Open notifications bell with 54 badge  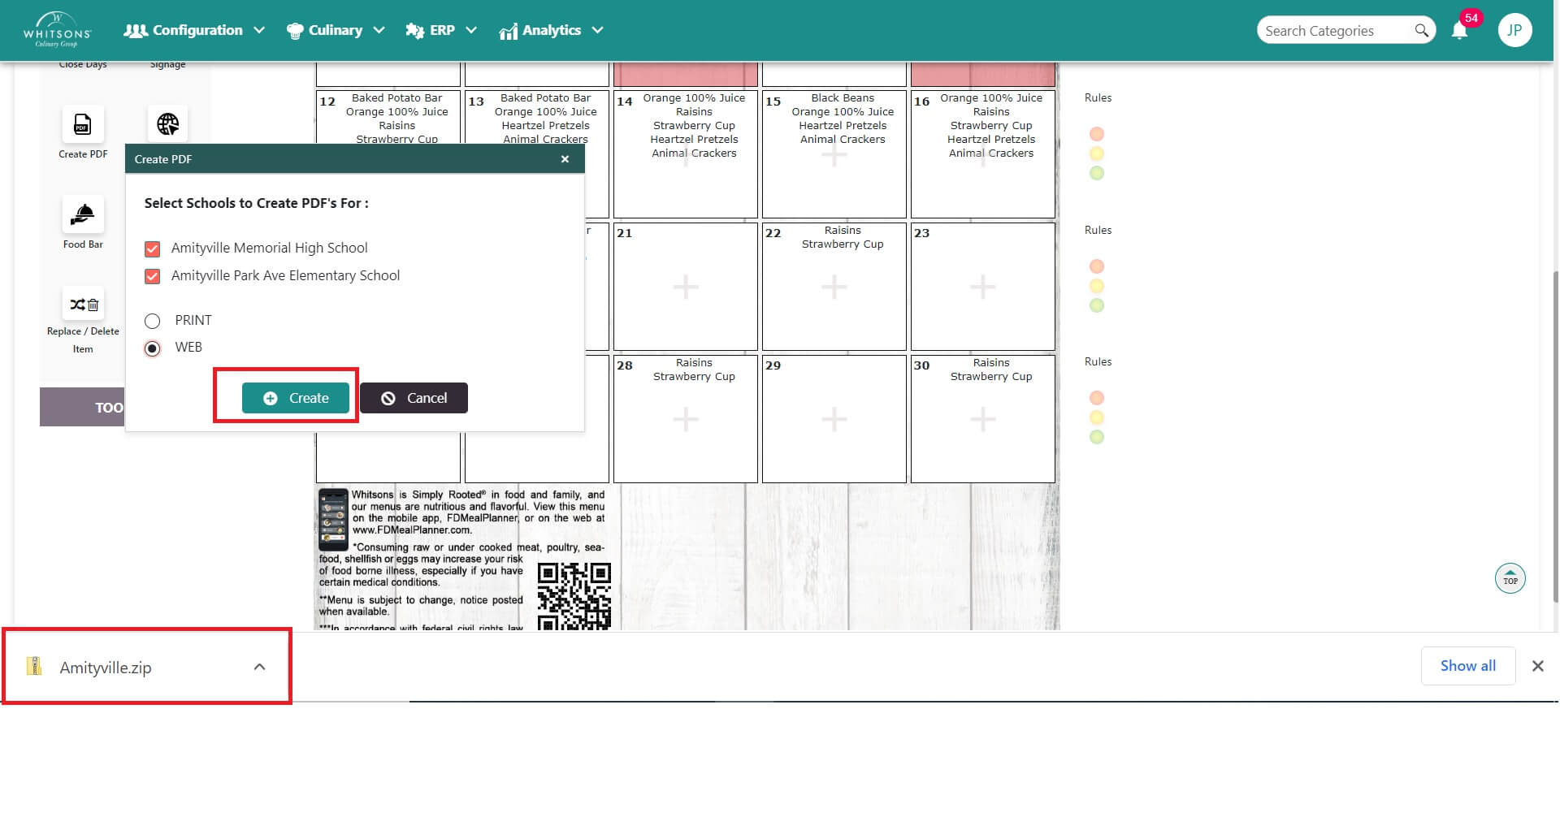(x=1459, y=31)
